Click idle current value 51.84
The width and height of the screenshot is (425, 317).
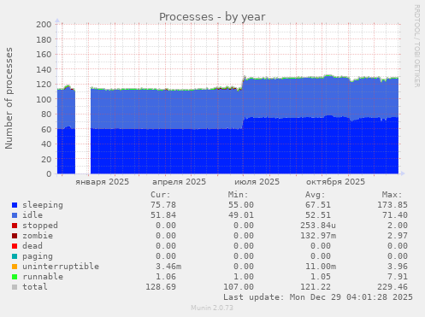(x=163, y=215)
